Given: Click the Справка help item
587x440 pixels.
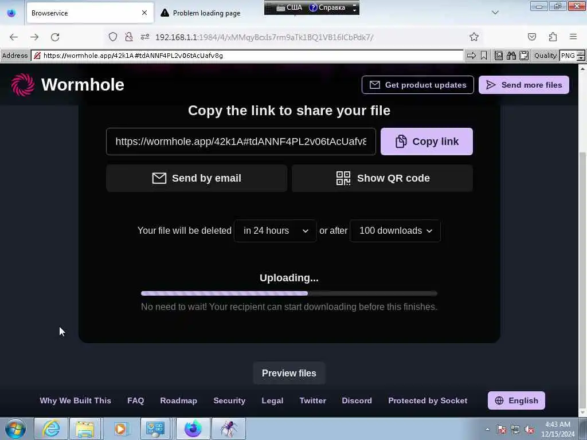Looking at the screenshot, I should 327,7.
